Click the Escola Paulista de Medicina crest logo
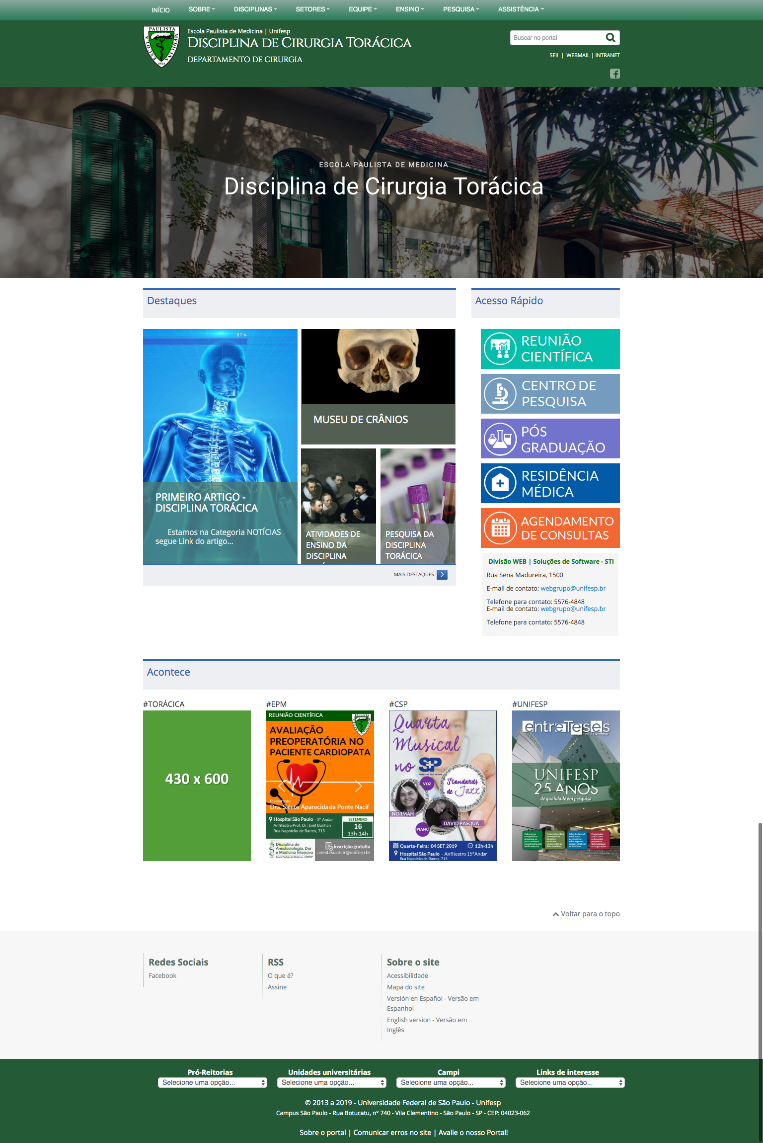The height and width of the screenshot is (1143, 763). [161, 46]
